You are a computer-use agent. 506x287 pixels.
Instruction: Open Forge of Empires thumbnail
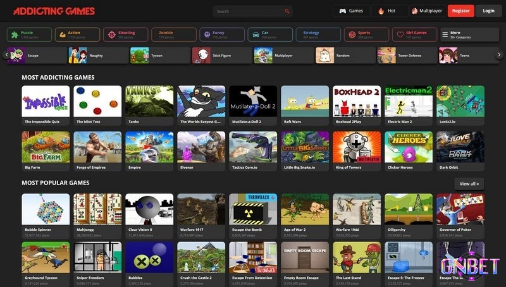click(x=97, y=147)
